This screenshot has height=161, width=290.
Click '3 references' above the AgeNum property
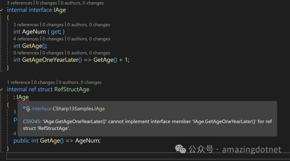(x=26, y=24)
